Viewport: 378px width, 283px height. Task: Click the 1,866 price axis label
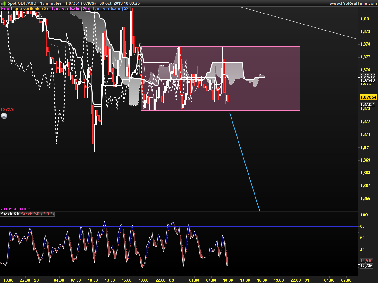(365, 198)
